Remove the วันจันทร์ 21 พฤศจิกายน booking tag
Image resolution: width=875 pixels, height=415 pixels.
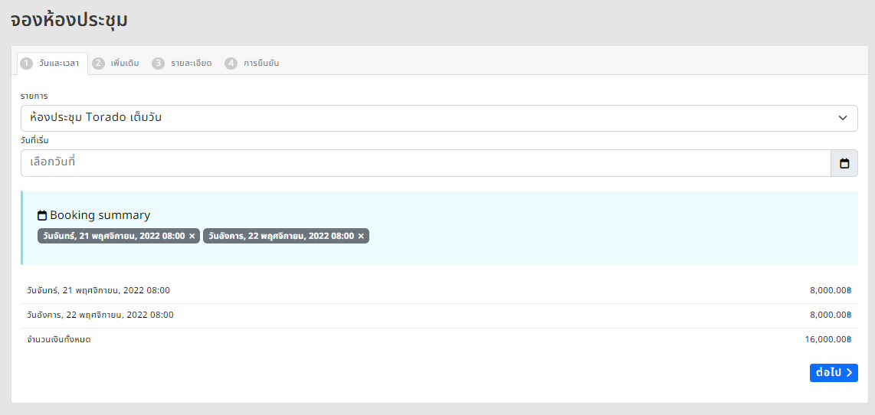pyautogui.click(x=192, y=236)
